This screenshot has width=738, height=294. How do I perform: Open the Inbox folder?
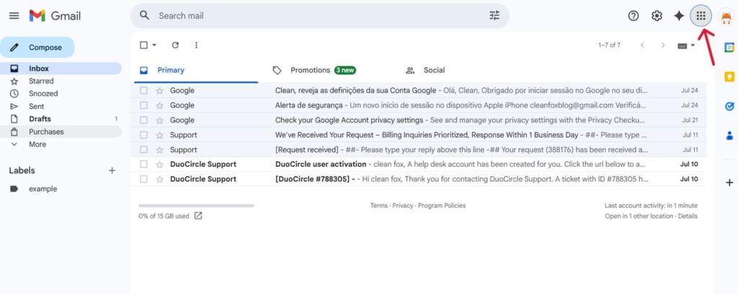click(61, 68)
